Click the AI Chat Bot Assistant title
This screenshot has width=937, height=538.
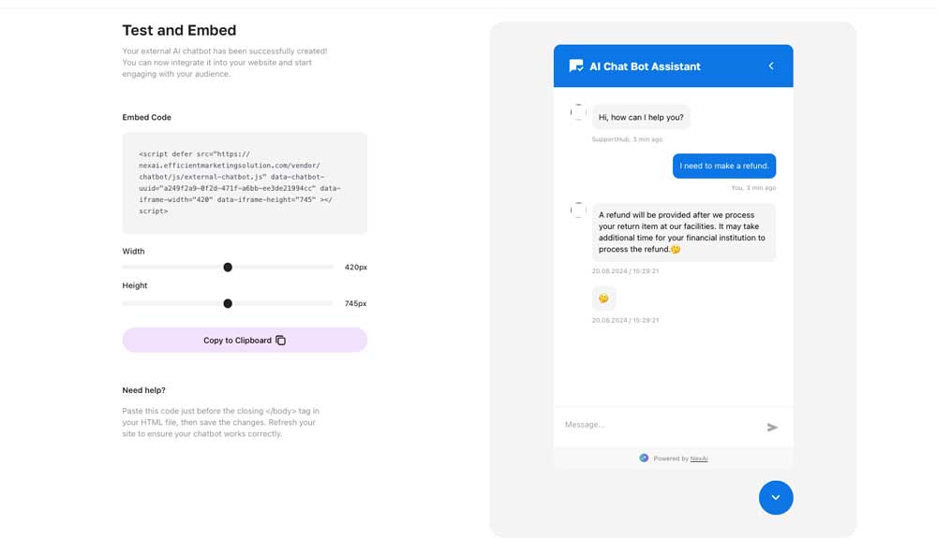click(x=645, y=66)
